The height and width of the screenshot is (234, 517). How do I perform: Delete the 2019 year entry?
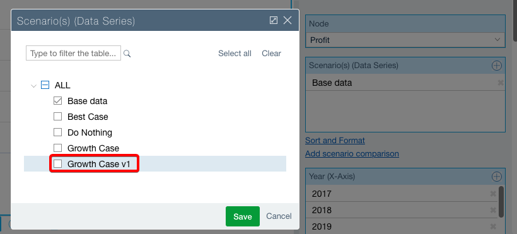pyautogui.click(x=493, y=226)
